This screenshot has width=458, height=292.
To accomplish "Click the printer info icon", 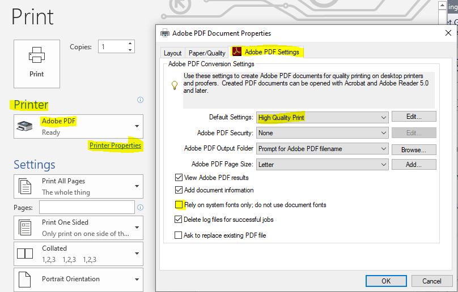I will click(140, 100).
